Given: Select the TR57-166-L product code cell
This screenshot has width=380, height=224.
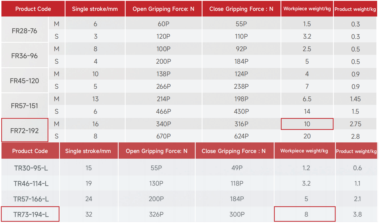Looking at the screenshot, I should [31, 199].
